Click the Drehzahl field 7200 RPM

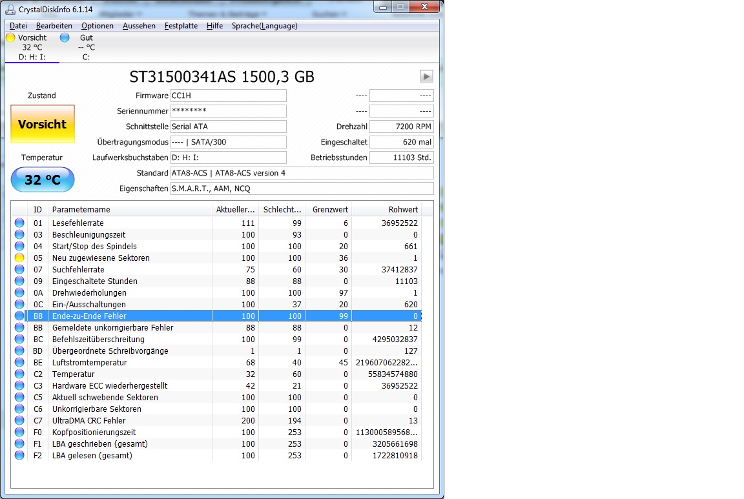tap(402, 127)
